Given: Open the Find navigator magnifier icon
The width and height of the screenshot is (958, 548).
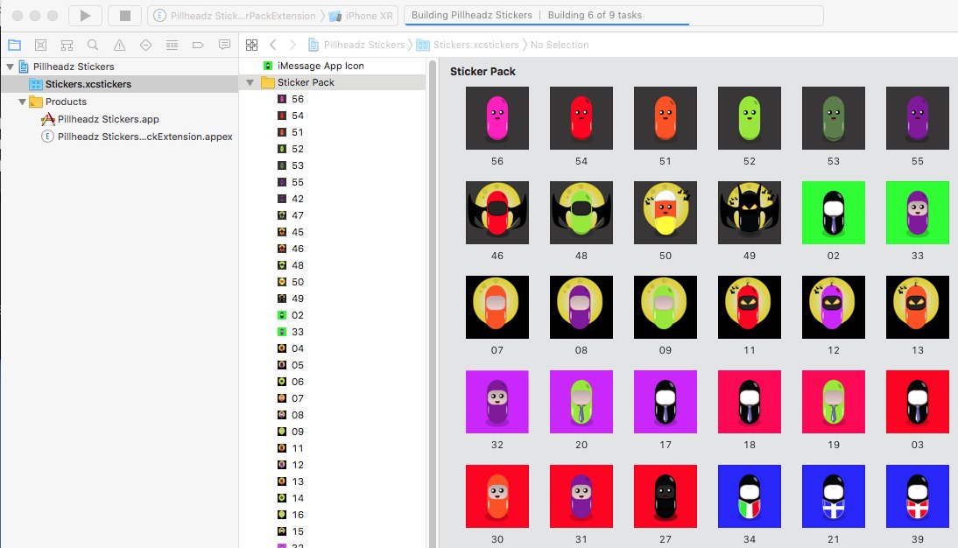Looking at the screenshot, I should (93, 45).
